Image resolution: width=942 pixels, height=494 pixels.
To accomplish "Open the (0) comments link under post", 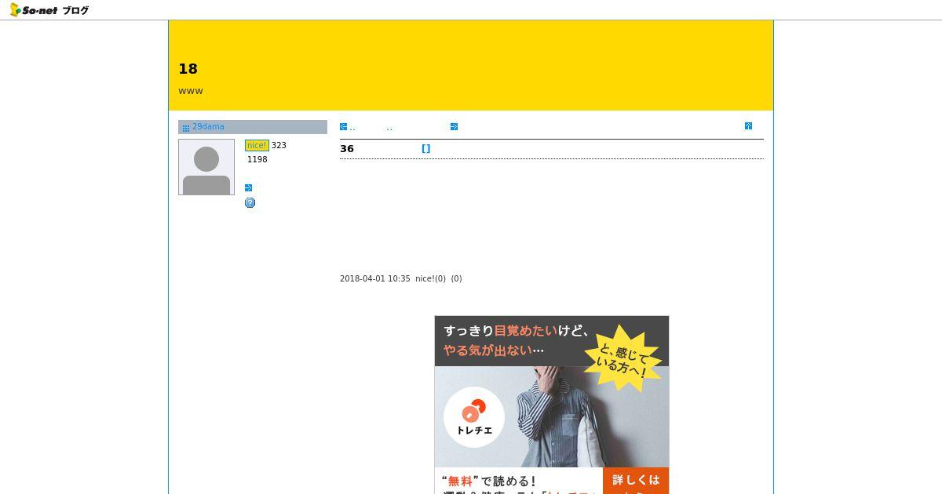I will coord(456,278).
